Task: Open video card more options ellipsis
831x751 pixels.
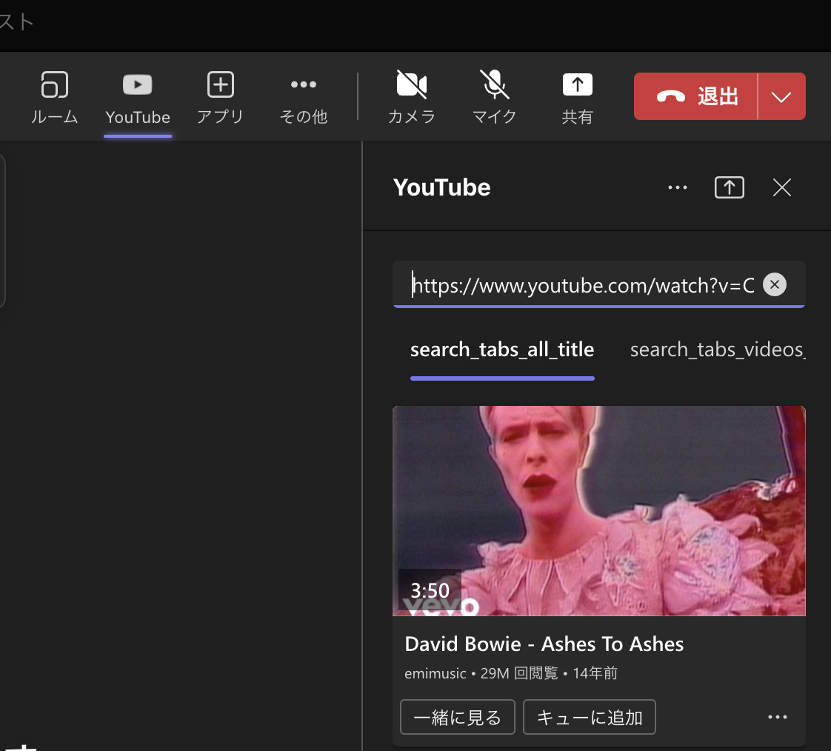Action: (x=778, y=717)
